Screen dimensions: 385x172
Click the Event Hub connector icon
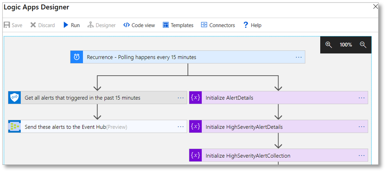click(15, 126)
